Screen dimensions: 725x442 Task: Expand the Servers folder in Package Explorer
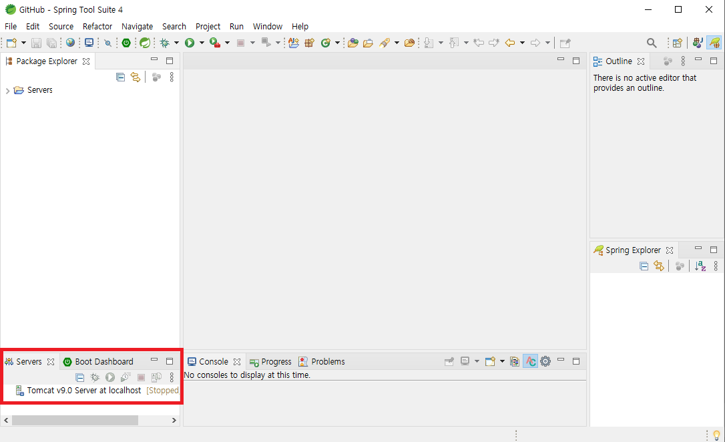pos(7,91)
